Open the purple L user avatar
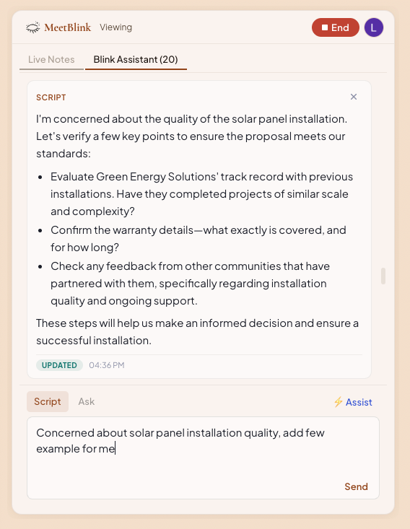This screenshot has height=529, width=410. tap(374, 27)
